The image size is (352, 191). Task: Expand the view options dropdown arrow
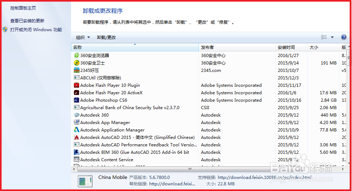coord(332,37)
